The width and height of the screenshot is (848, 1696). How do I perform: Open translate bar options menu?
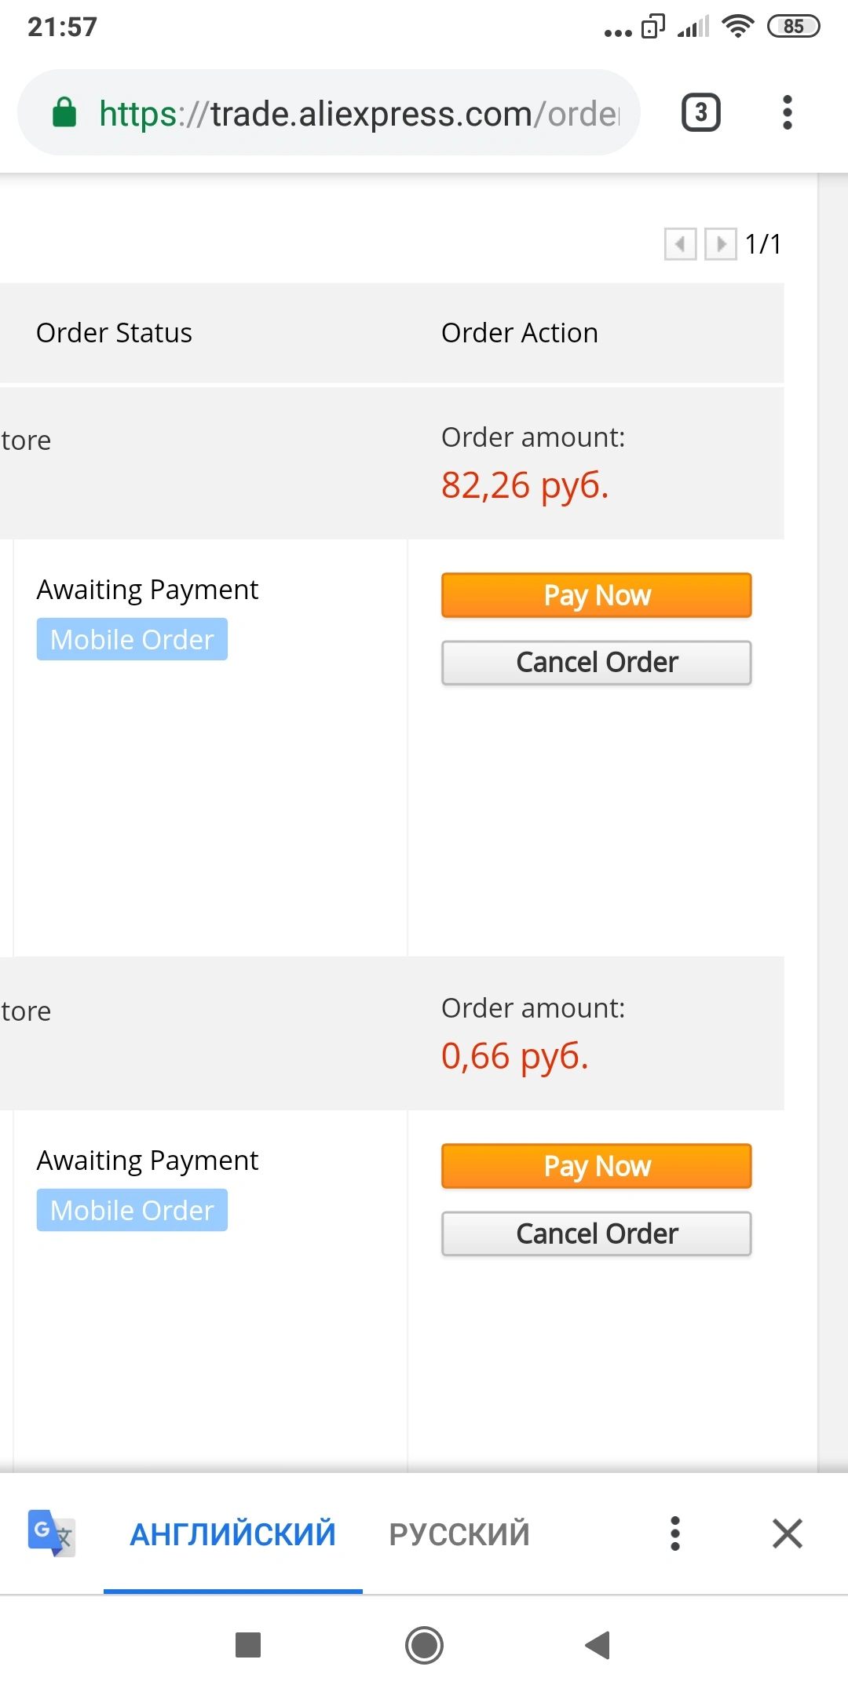tap(674, 1533)
